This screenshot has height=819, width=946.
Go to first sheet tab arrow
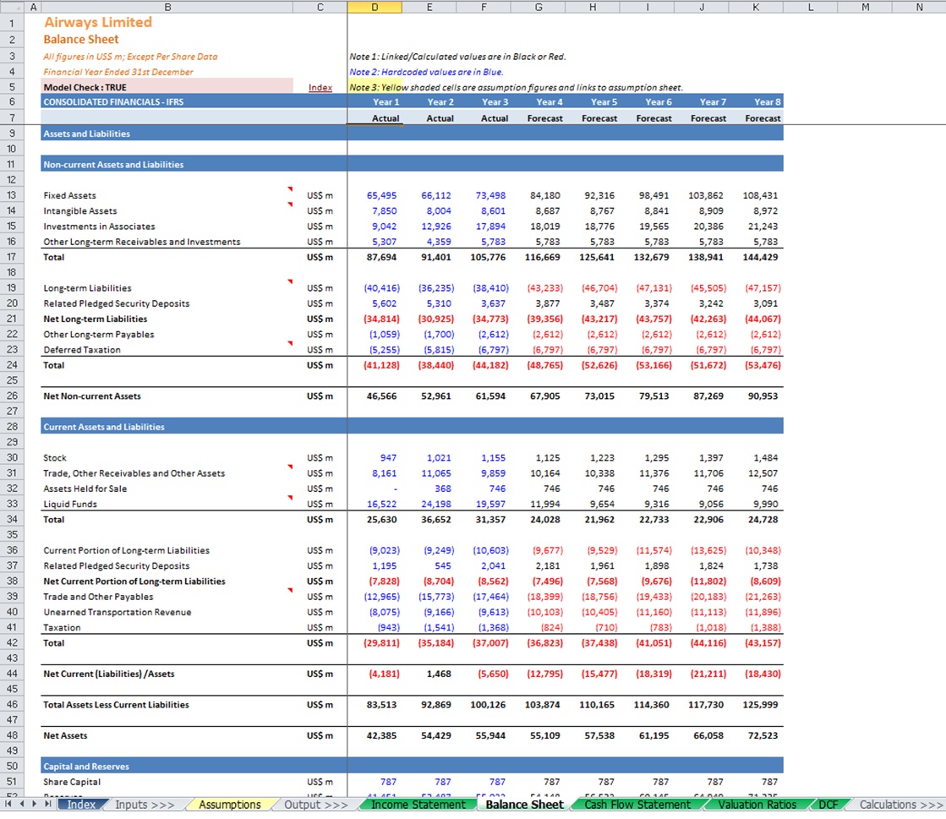pos(8,804)
